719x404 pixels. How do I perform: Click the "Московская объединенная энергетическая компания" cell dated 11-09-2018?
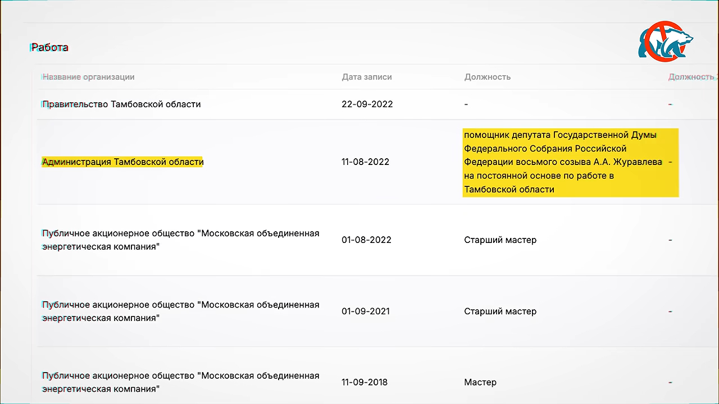click(x=181, y=382)
